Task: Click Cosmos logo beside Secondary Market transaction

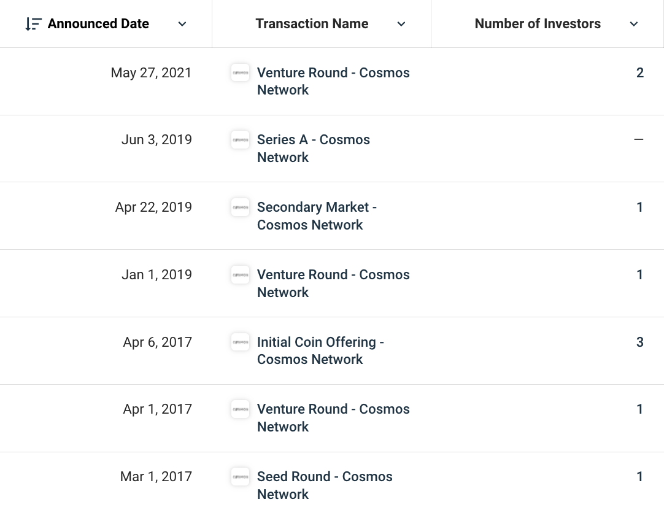Action: [x=240, y=207]
